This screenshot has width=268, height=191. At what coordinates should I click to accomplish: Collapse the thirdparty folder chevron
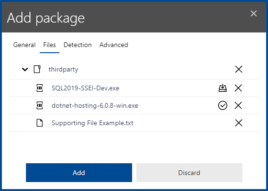click(x=25, y=69)
